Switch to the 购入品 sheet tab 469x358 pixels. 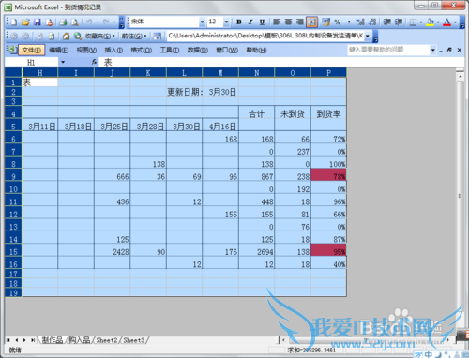click(x=80, y=340)
